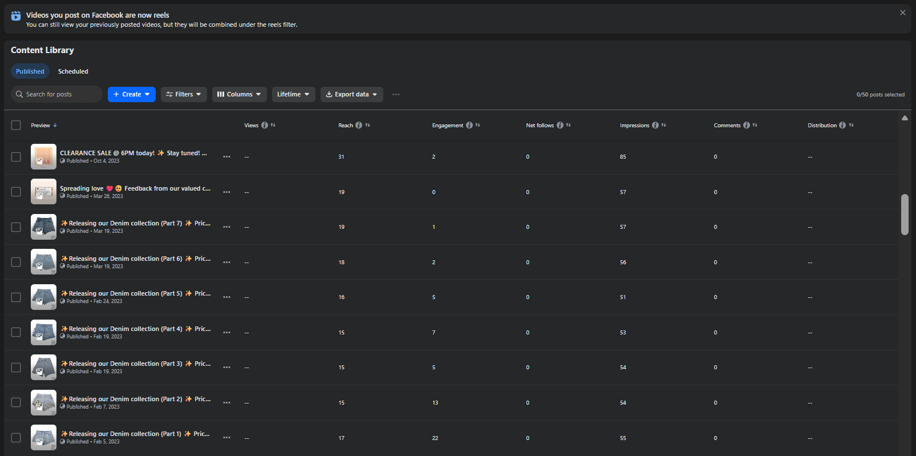Dismiss the reels notification banner
Image resolution: width=916 pixels, height=456 pixels.
coord(903,13)
